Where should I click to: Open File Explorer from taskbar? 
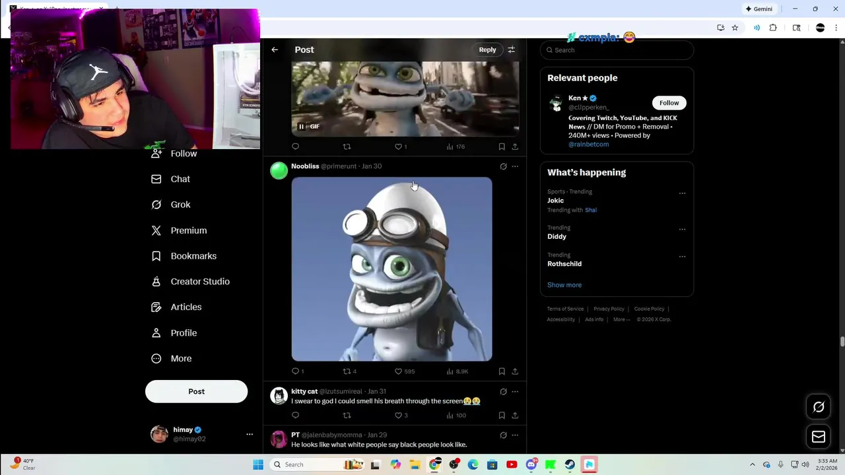(x=415, y=464)
